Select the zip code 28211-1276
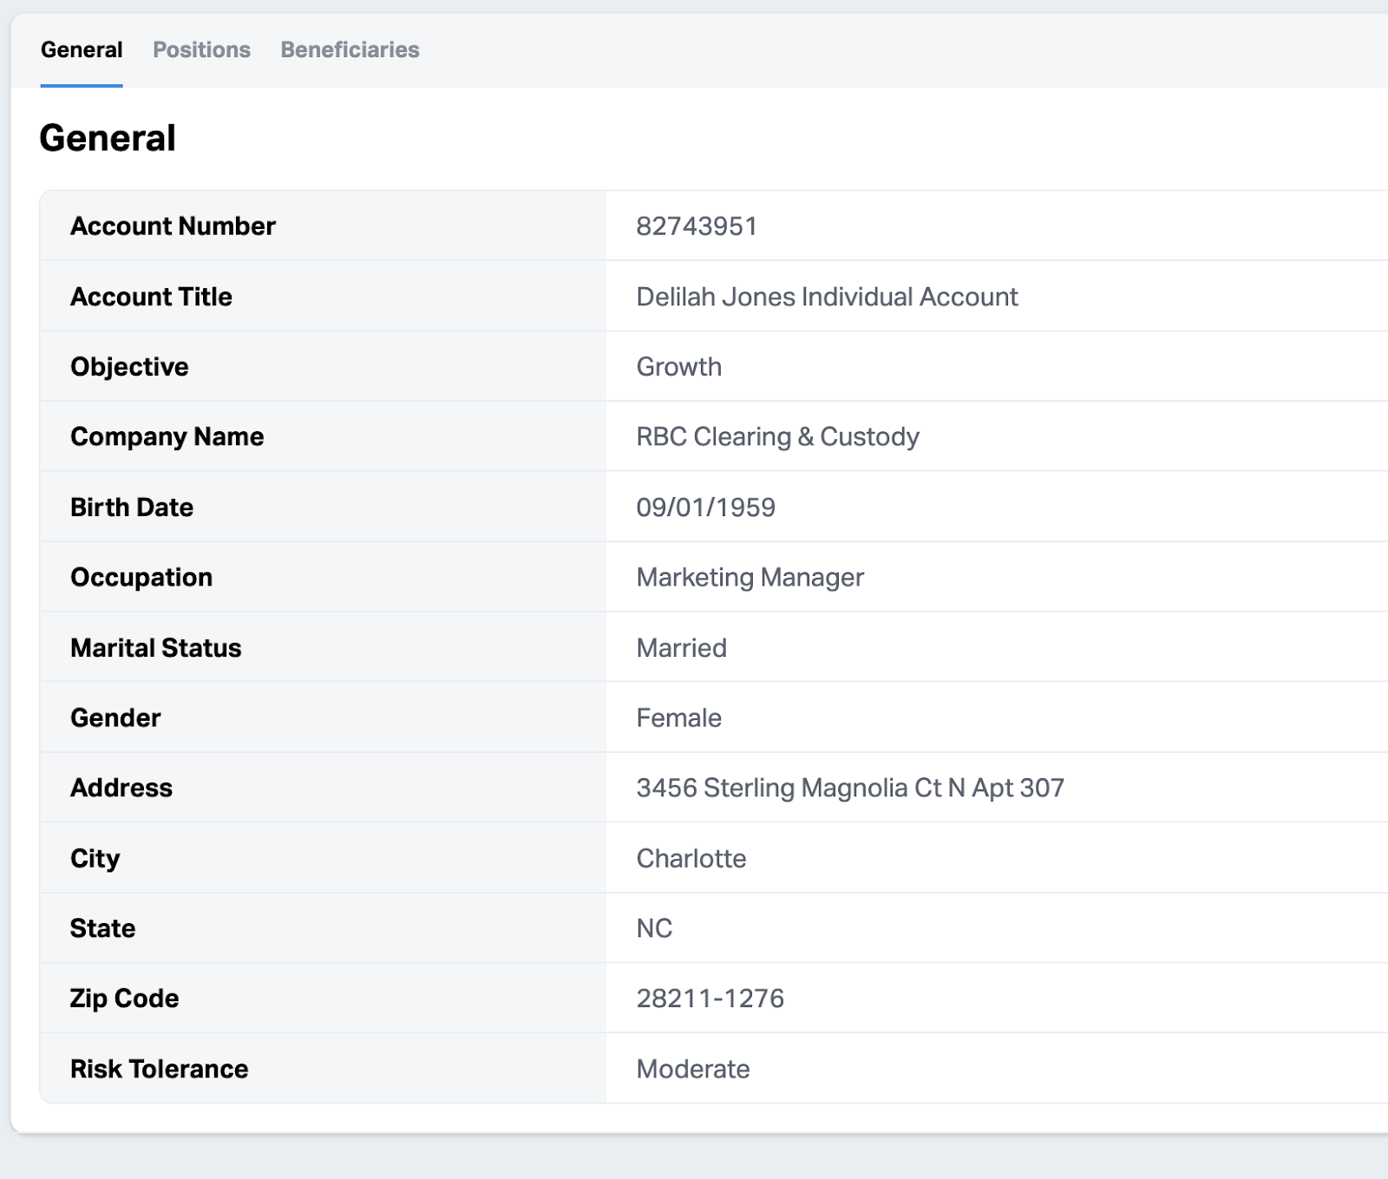Screen dimensions: 1388x1179 tap(710, 999)
